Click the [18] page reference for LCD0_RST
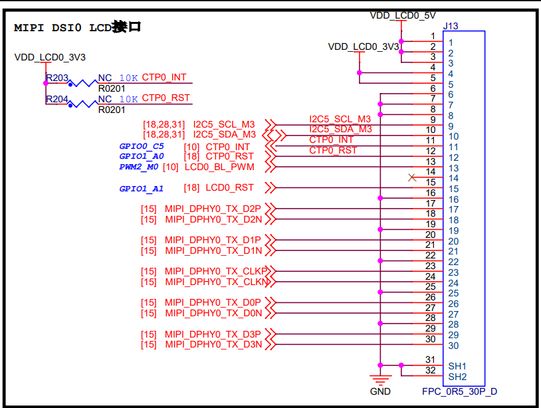The image size is (541, 408). tap(191, 187)
